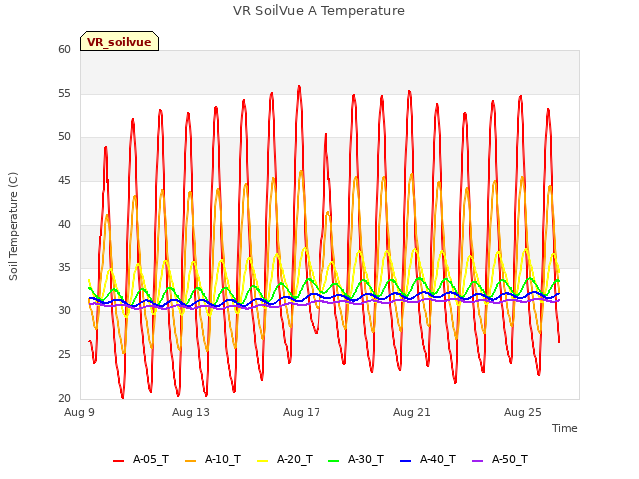Screen dimensions: 639x479
Task: Click the Aug 9 x-axis tick label
Action: point(79,412)
